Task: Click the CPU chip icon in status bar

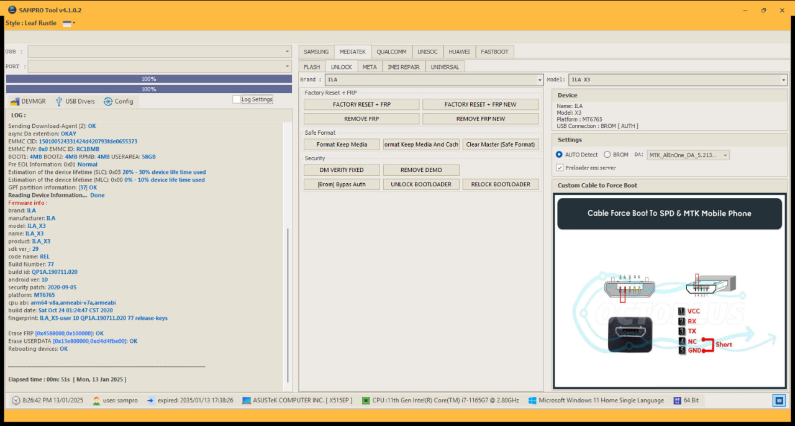Action: (x=366, y=401)
